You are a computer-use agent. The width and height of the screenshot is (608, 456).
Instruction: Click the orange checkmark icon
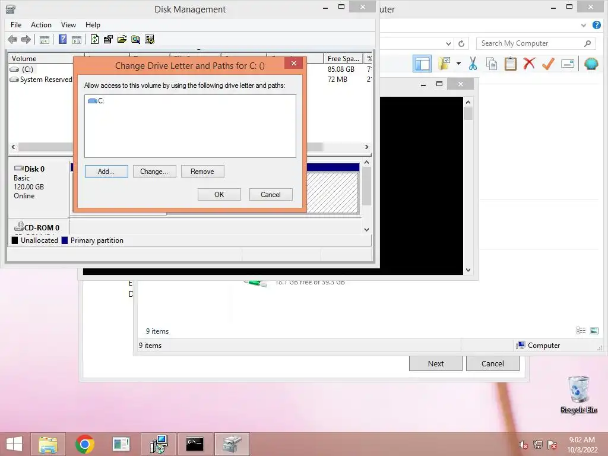548,63
